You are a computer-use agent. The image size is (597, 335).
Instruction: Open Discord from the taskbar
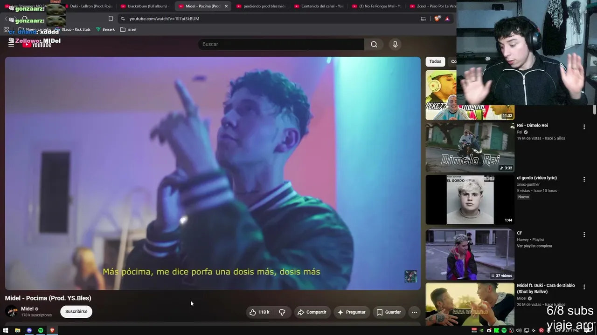point(29,330)
